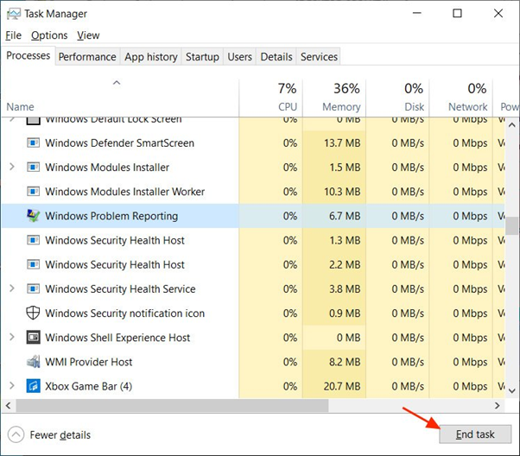
Task: Switch to the Performance tab
Action: (x=87, y=57)
